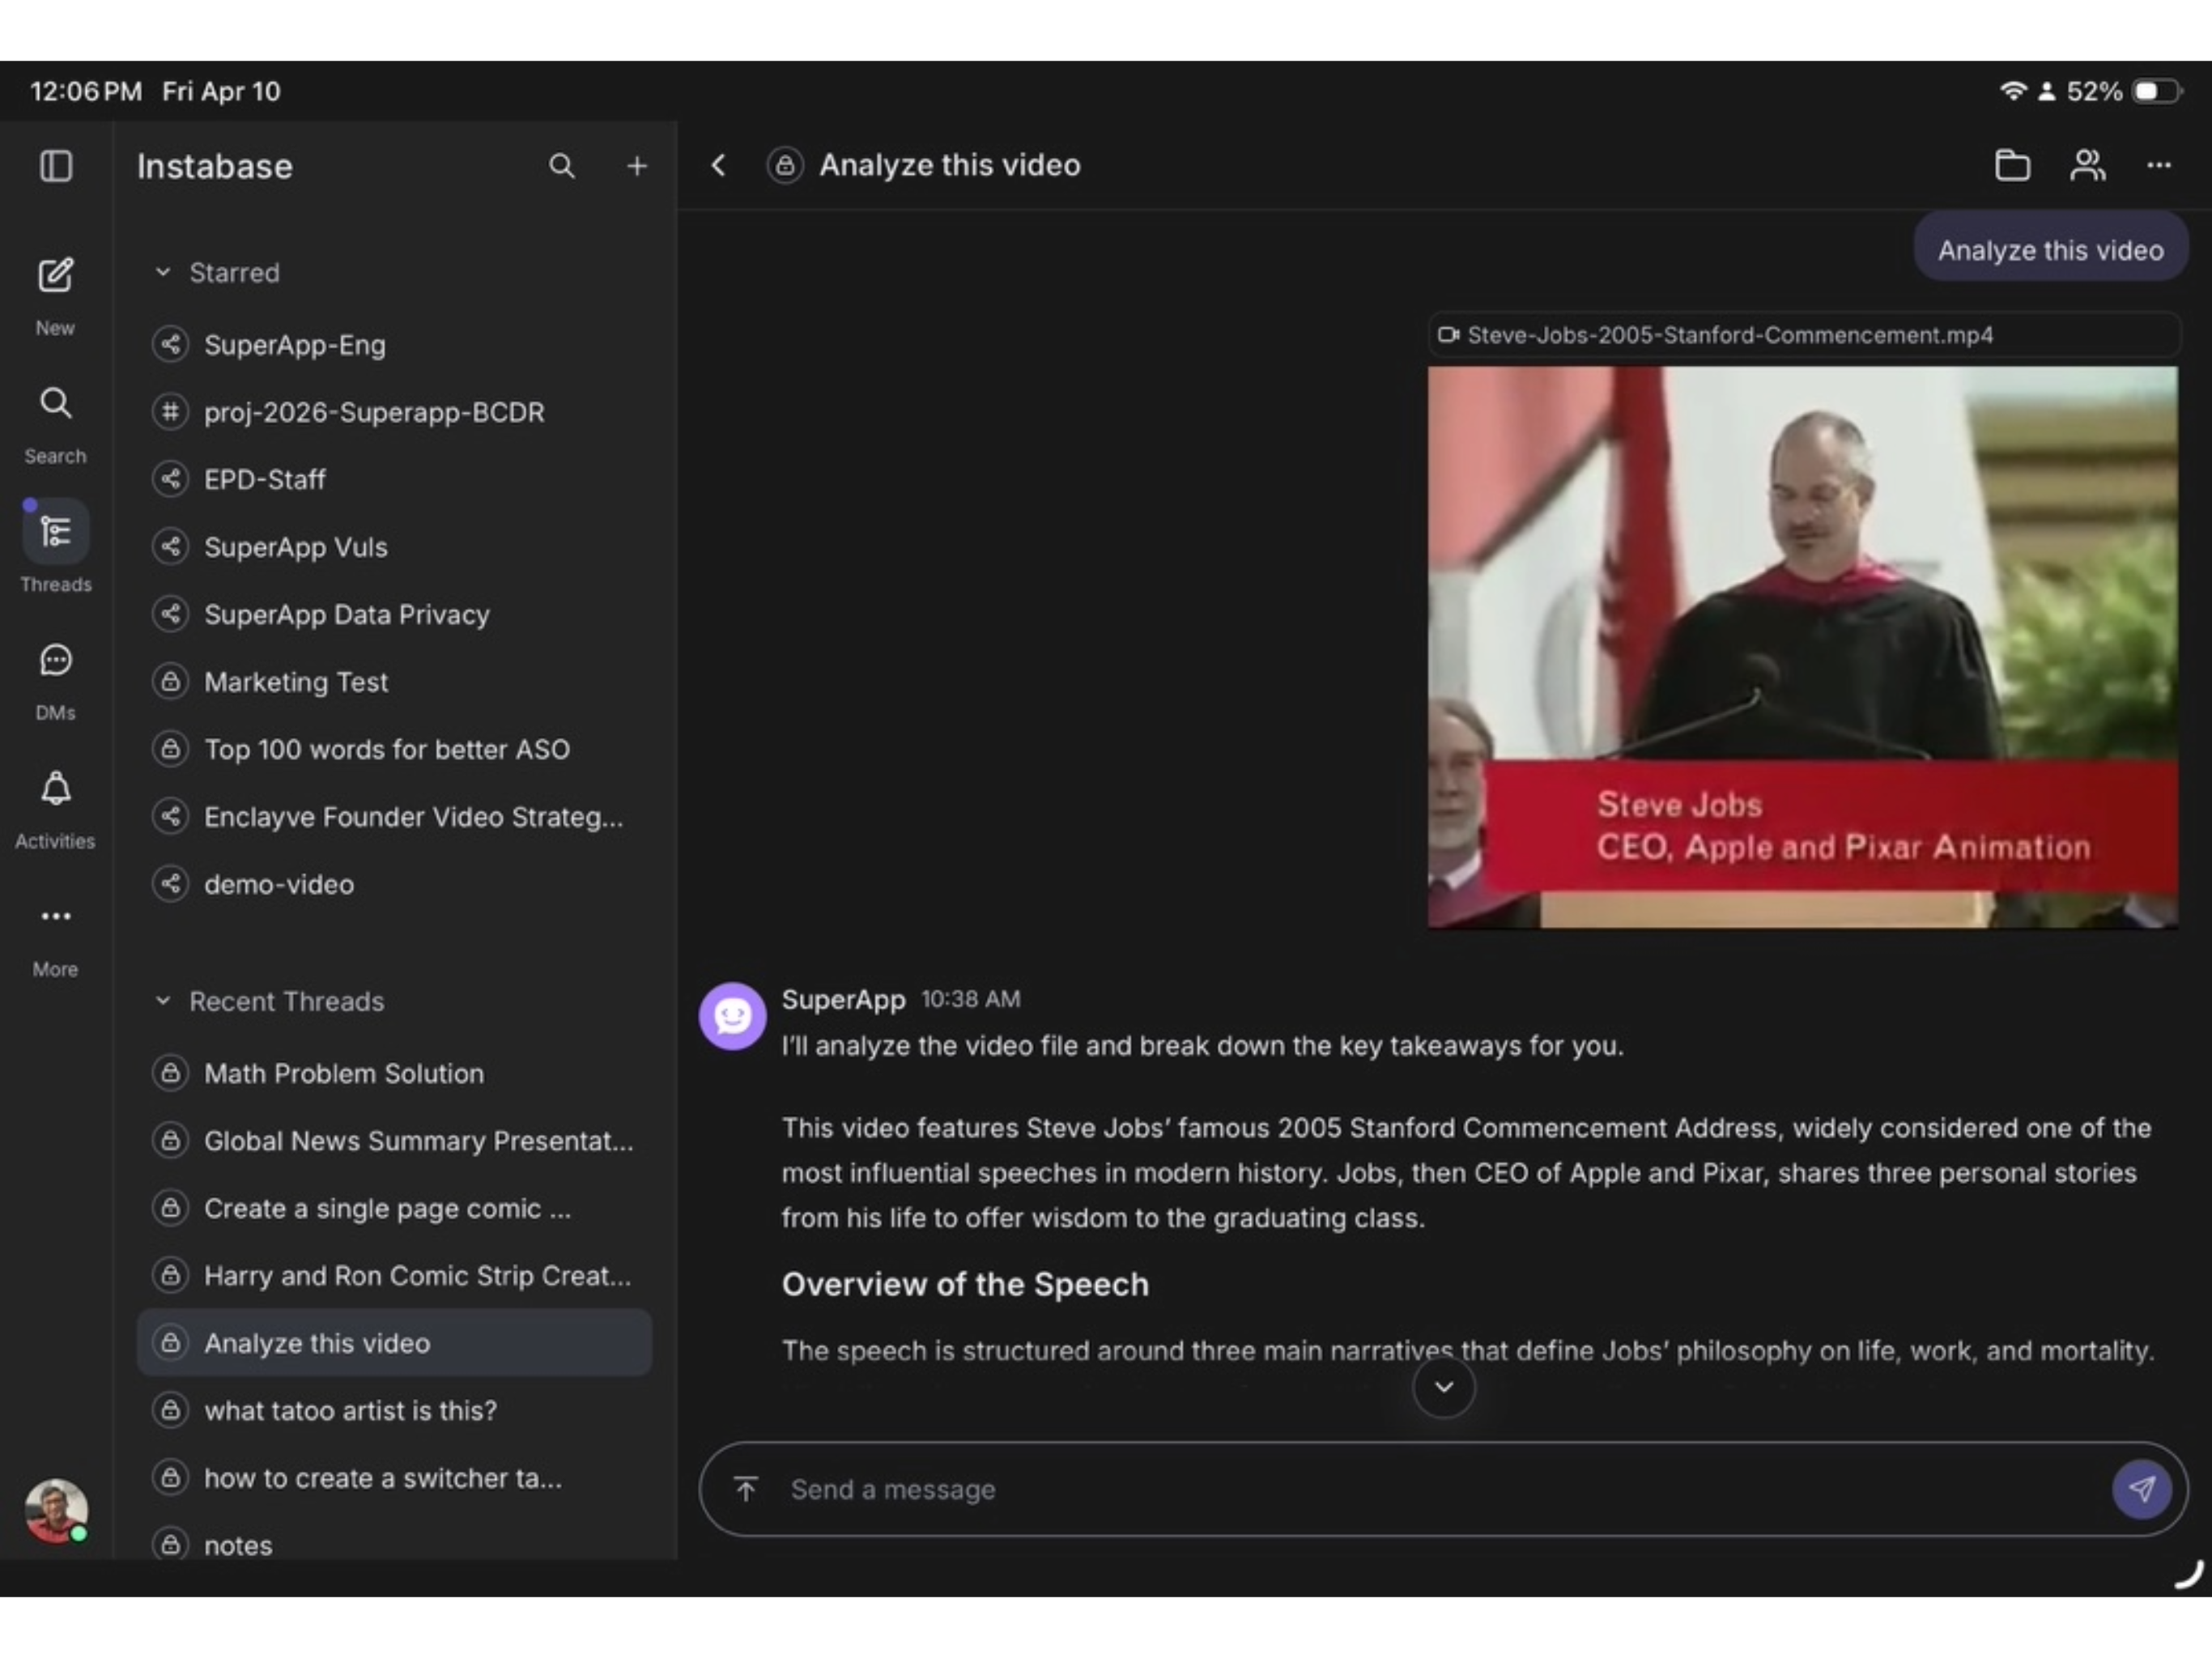
Task: Toggle the sidebar panel icon
Action: 56,166
